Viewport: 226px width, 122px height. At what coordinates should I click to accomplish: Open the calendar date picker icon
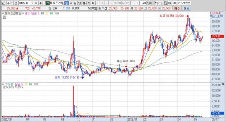189,3
